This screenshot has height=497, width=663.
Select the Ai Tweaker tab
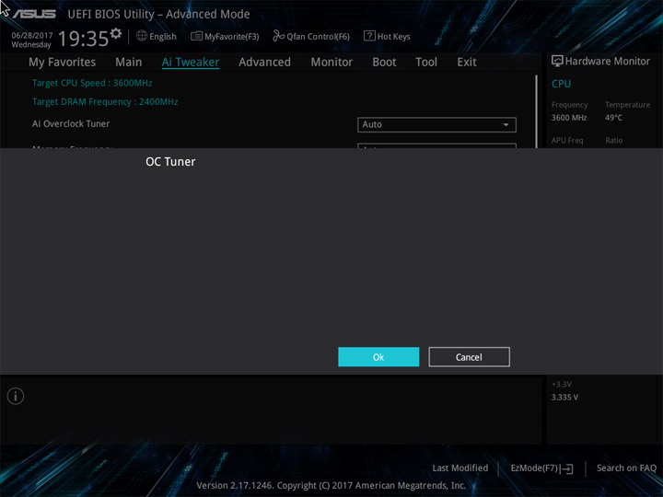tap(191, 63)
